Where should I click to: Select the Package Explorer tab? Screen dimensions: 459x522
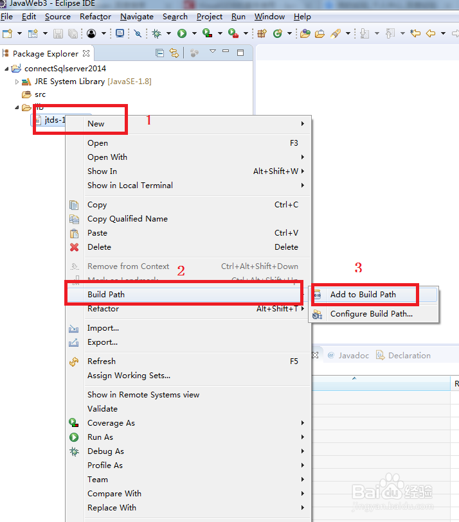click(x=46, y=53)
